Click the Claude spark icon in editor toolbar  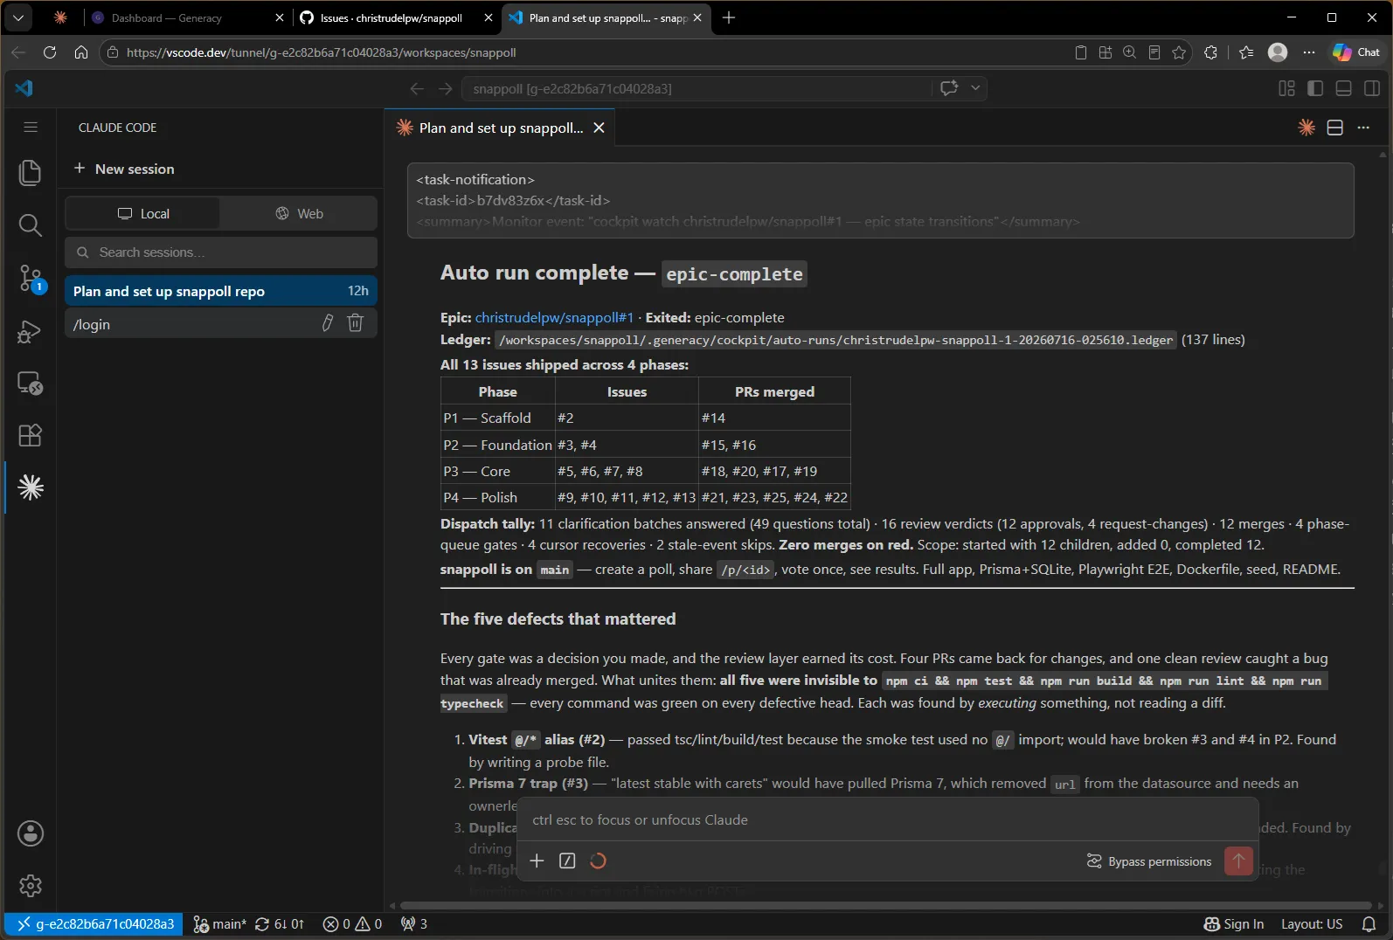(x=1306, y=128)
